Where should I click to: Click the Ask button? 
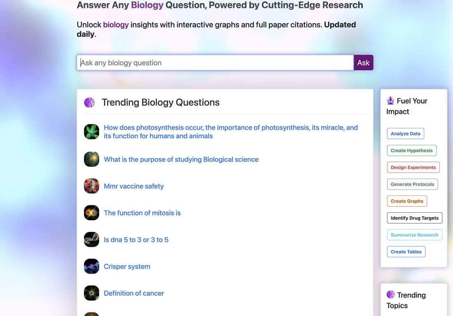coord(364,63)
